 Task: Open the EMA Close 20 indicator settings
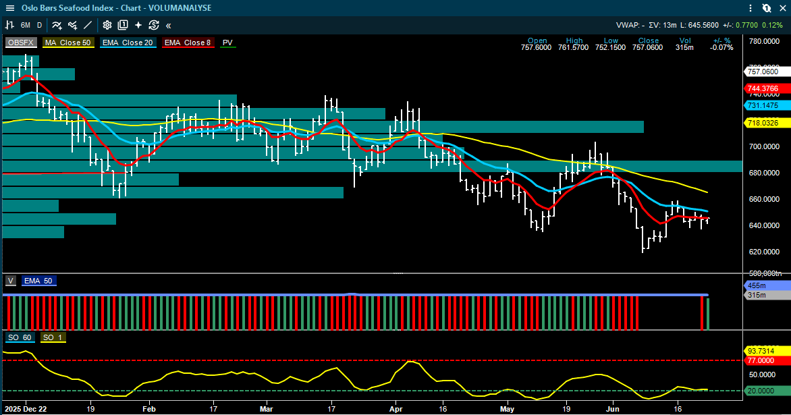tap(128, 43)
